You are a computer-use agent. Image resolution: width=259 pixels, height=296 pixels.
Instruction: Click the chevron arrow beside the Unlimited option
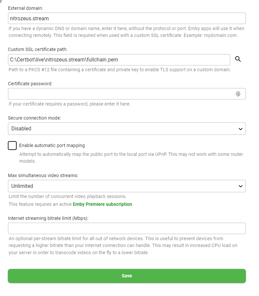241,186
